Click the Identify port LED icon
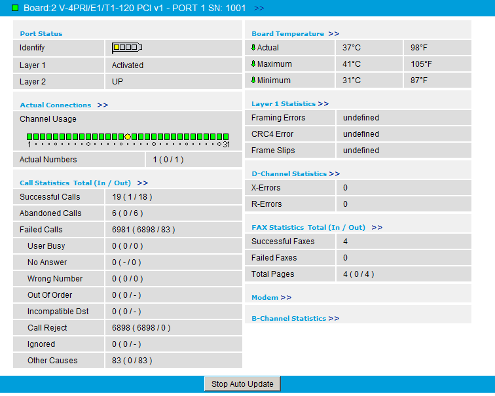495x396 pixels. coord(127,48)
